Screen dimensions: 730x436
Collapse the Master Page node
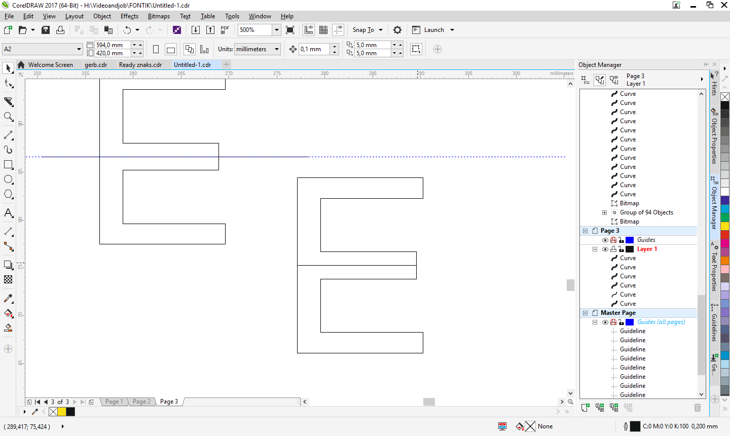585,313
